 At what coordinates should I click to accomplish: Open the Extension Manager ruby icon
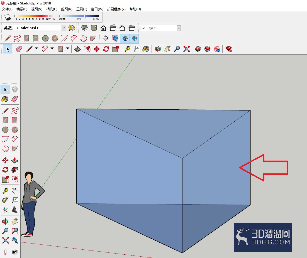click(x=228, y=49)
